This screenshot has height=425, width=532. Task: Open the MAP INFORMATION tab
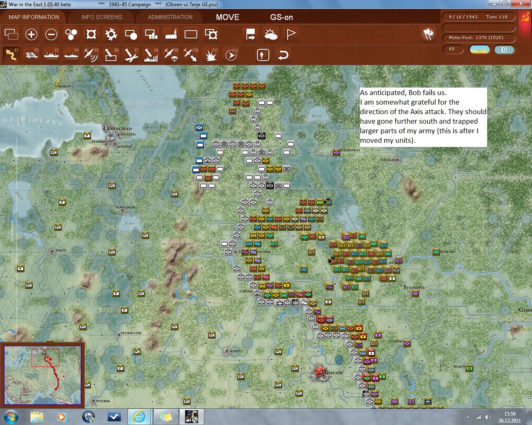click(x=34, y=17)
